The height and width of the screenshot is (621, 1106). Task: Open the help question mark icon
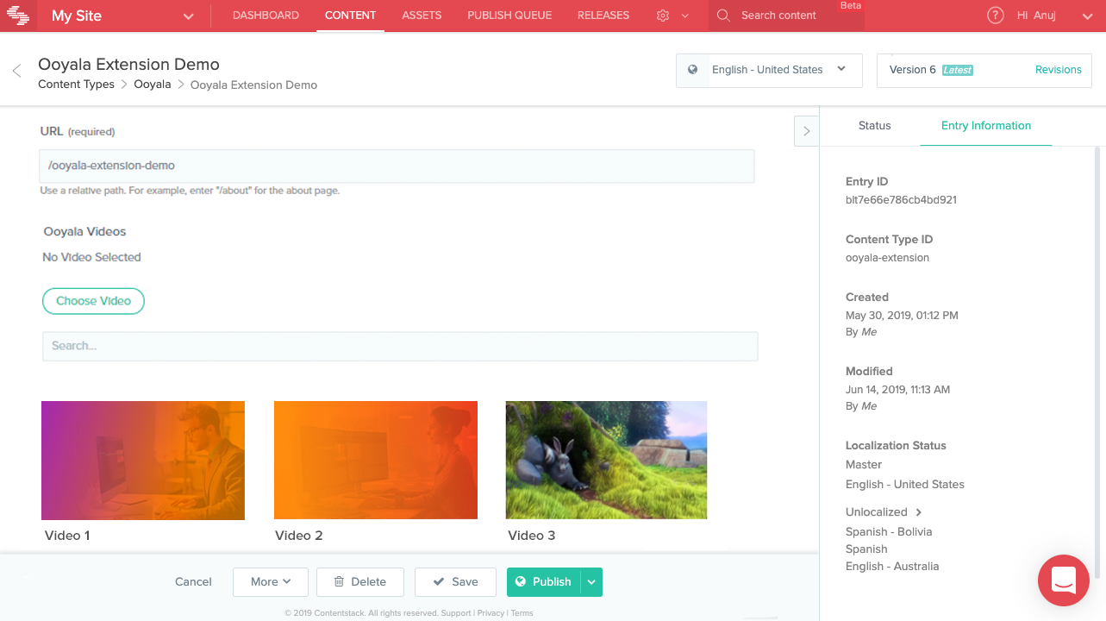tap(996, 16)
